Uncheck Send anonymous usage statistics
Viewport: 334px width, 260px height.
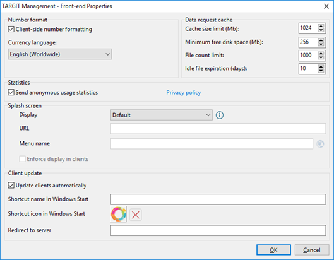click(x=11, y=92)
